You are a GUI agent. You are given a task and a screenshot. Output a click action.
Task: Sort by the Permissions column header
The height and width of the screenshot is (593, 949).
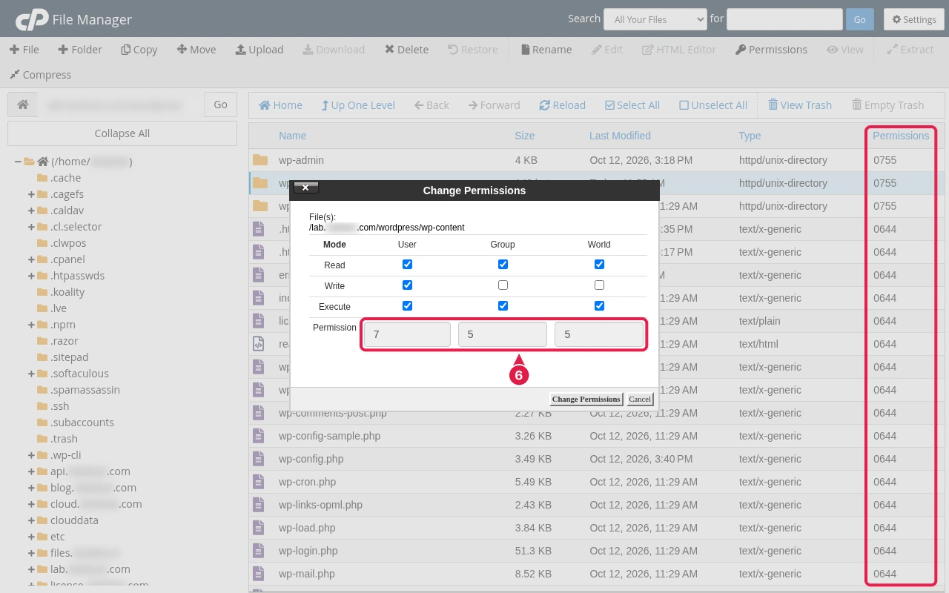(900, 136)
